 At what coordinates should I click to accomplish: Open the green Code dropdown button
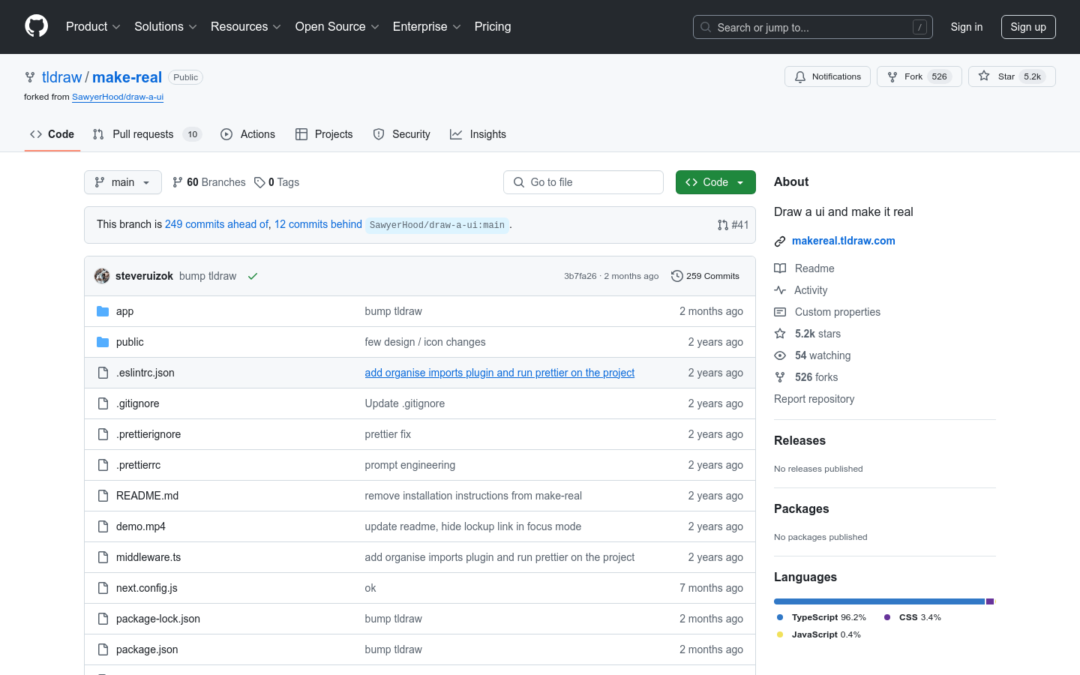(715, 182)
